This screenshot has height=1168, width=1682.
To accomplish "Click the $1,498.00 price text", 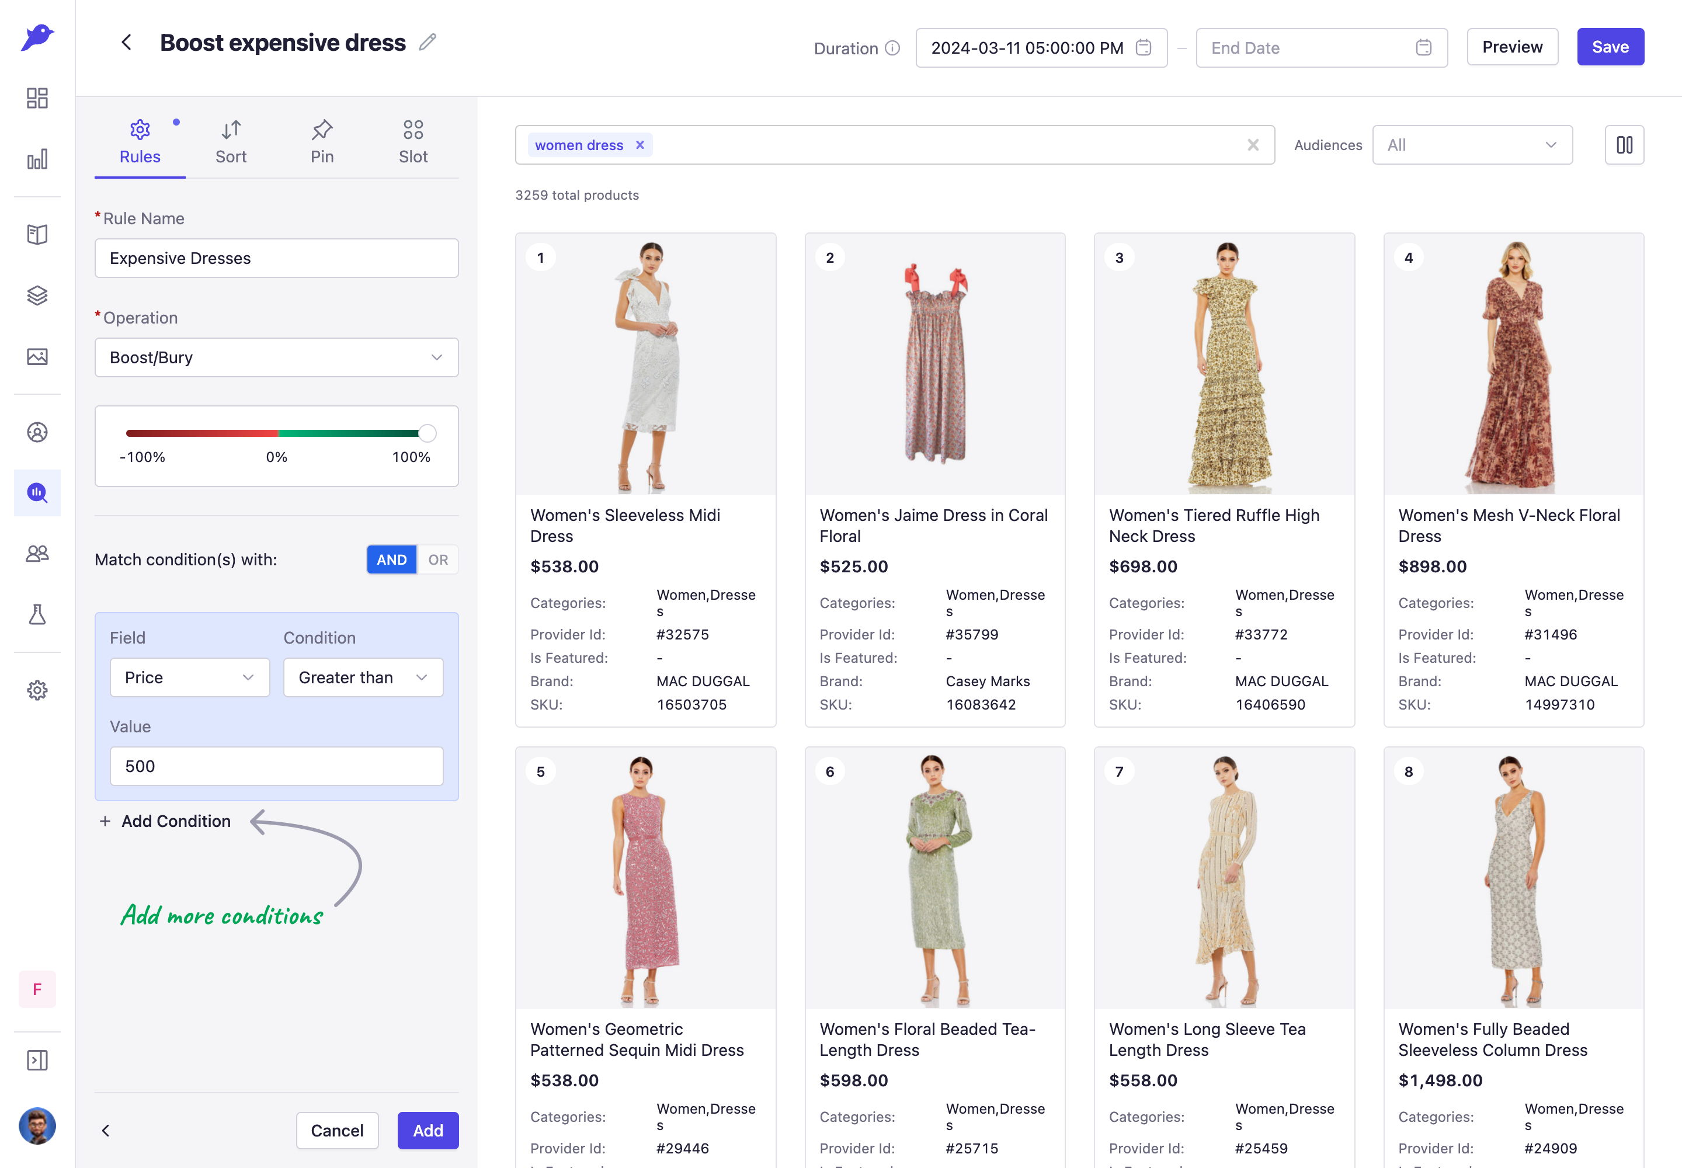I will (x=1440, y=1080).
